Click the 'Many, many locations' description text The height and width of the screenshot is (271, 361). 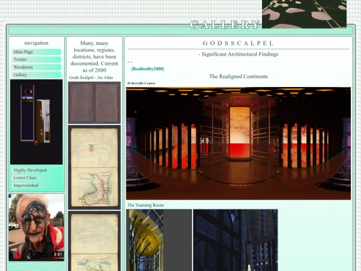point(94,56)
